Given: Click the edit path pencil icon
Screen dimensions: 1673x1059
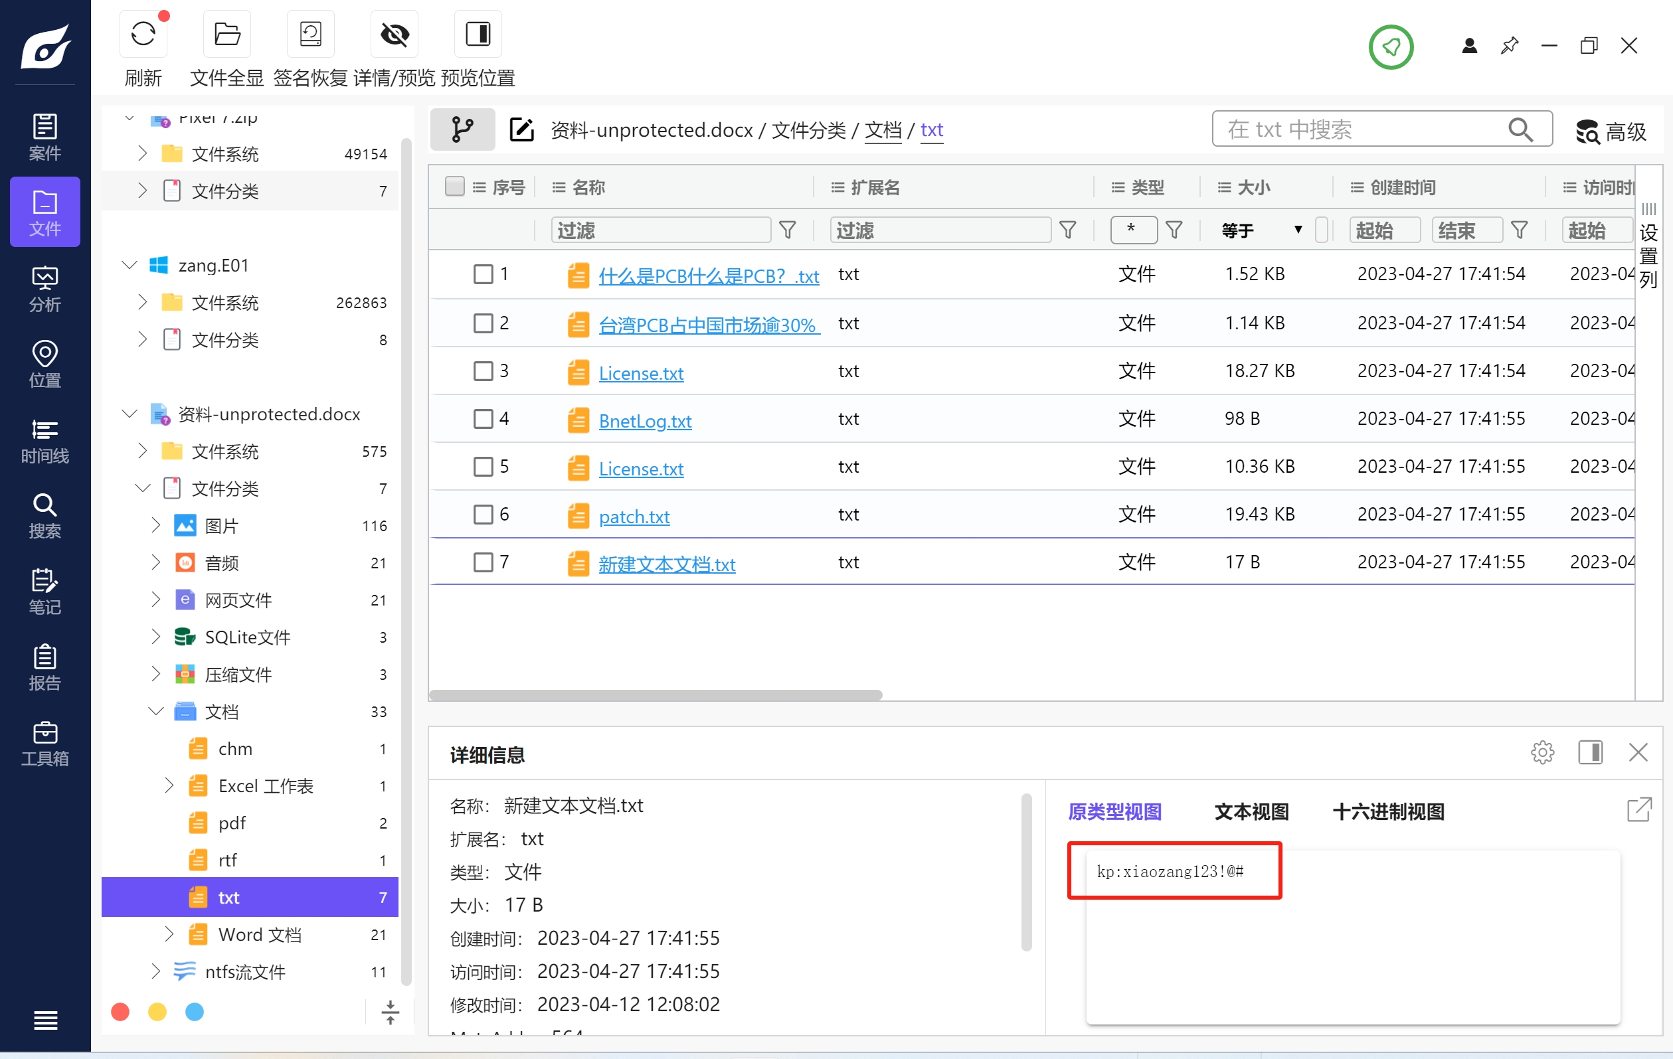Looking at the screenshot, I should pos(521,130).
